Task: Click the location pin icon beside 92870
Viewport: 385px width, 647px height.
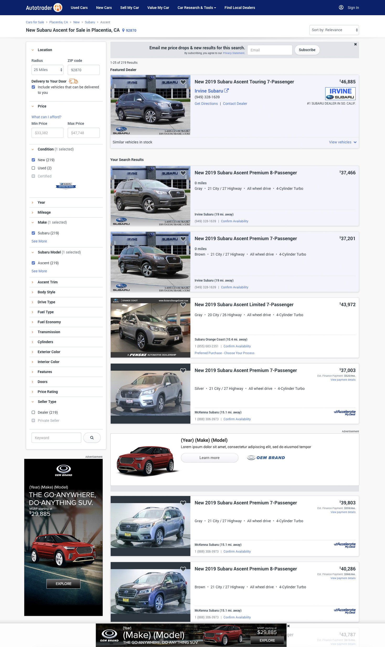Action: [x=123, y=30]
